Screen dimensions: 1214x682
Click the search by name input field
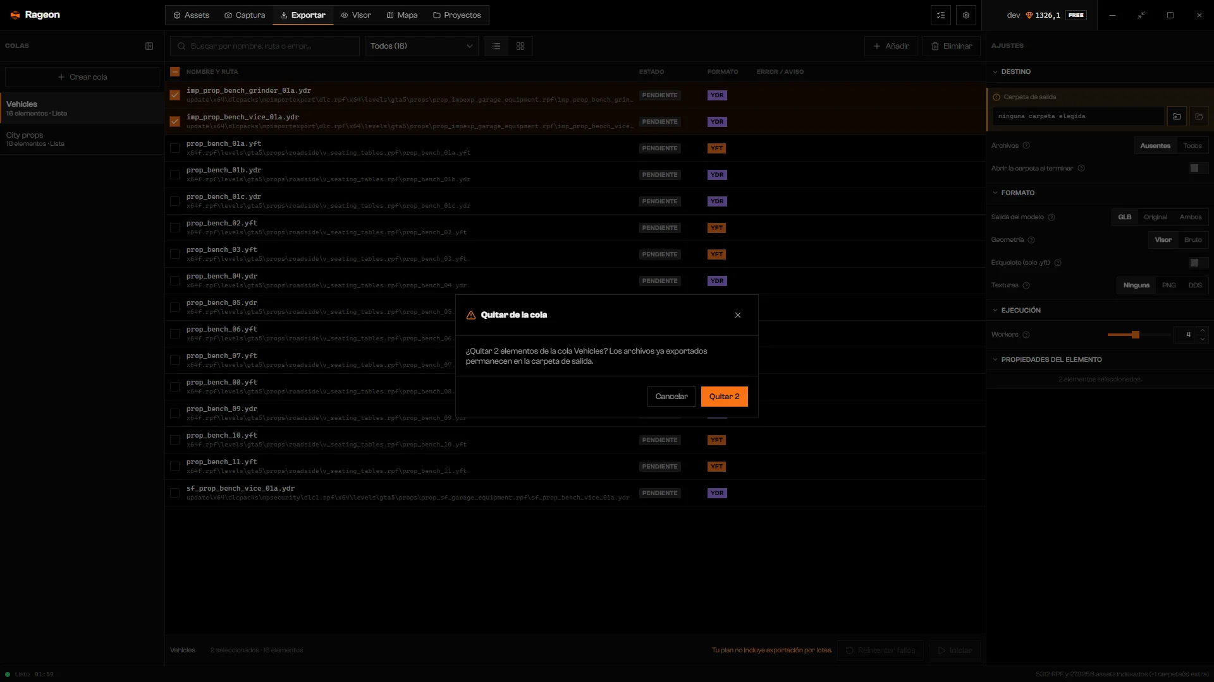click(x=265, y=46)
